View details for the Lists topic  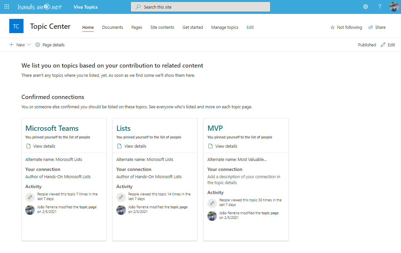point(135,146)
